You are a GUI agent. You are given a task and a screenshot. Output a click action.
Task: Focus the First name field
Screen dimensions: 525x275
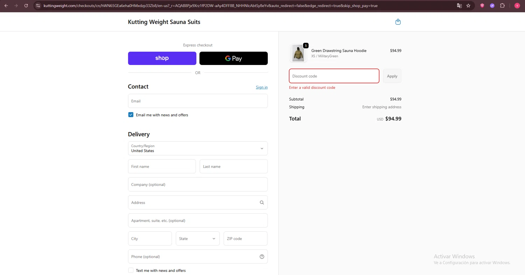[x=162, y=167]
